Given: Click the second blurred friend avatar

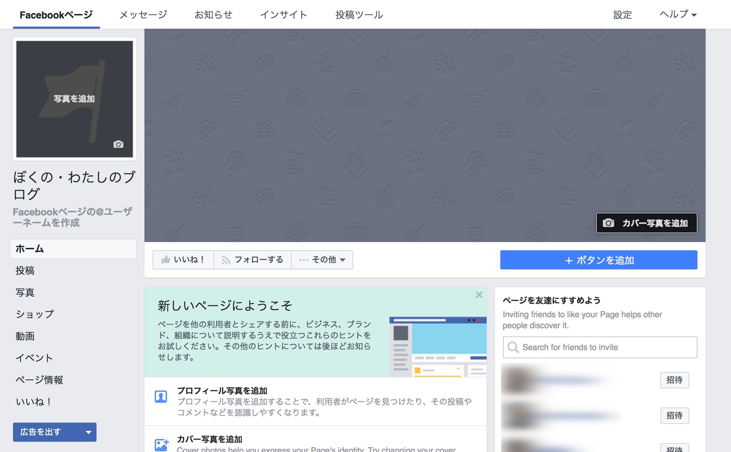Looking at the screenshot, I should click(518, 415).
